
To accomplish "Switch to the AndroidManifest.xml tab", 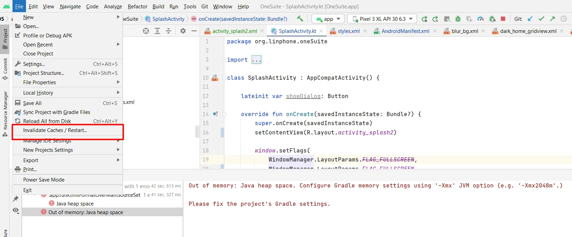I will [405, 31].
